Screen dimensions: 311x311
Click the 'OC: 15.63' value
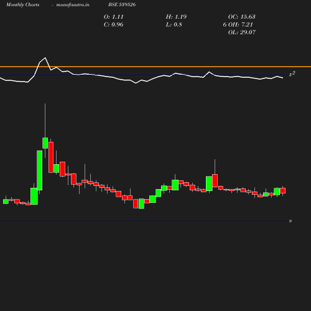pyautogui.click(x=241, y=17)
